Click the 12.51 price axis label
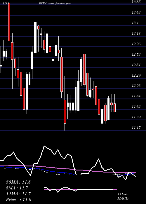146x204 pixels. coord(136,65)
